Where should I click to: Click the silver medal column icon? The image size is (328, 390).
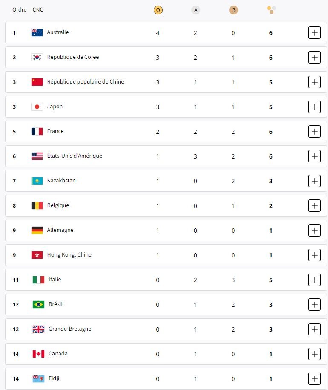[x=196, y=10]
